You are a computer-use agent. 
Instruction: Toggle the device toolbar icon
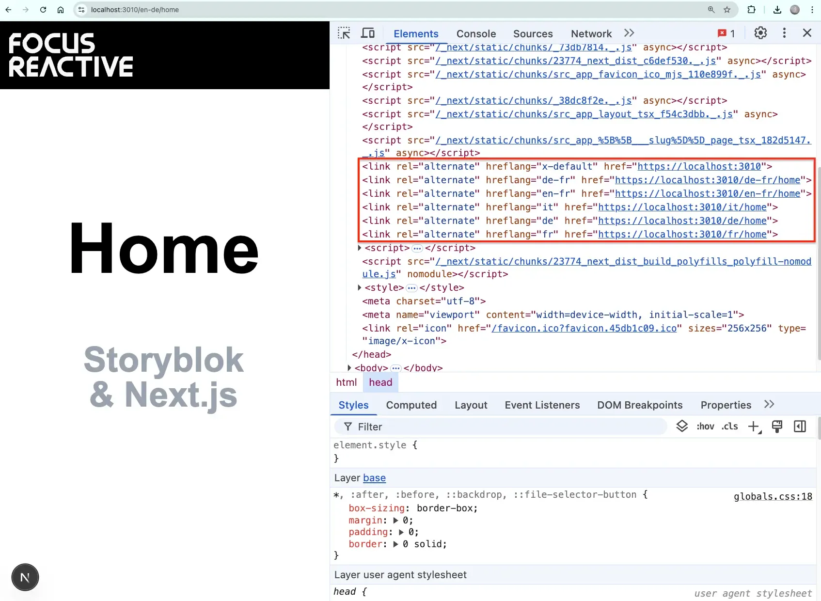tap(368, 33)
